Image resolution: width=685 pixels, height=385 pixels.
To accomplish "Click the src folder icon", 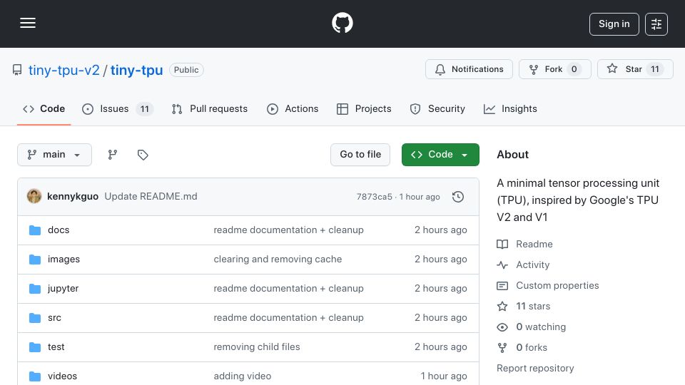I will pyautogui.click(x=35, y=318).
